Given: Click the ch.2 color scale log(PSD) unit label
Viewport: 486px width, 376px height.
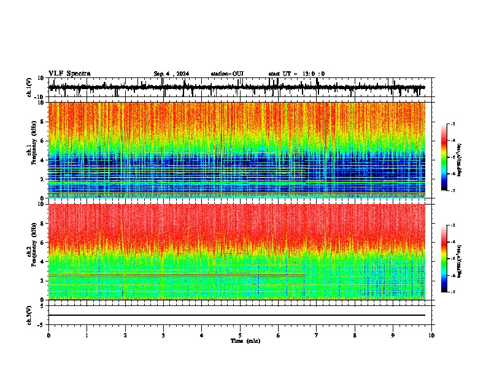Looking at the screenshot, I should click(460, 261).
